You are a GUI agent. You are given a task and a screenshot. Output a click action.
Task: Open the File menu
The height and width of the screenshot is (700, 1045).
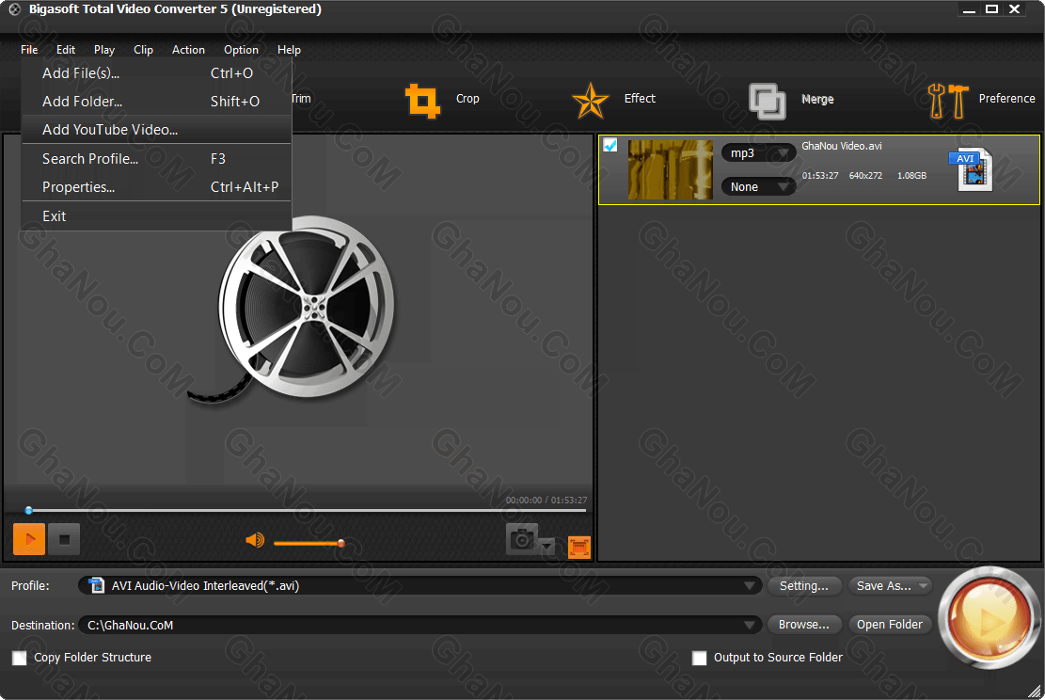click(29, 49)
